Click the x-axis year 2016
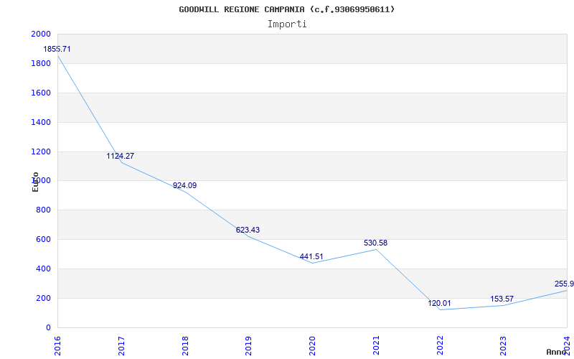This screenshot has height=359, width=574. coord(57,345)
